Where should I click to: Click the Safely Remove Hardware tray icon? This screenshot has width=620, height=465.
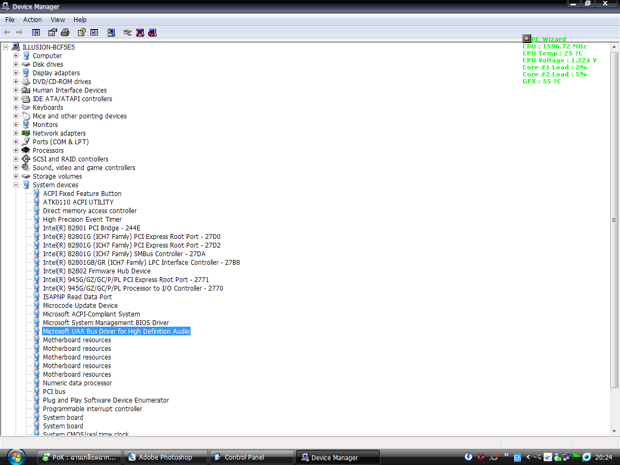click(x=537, y=457)
